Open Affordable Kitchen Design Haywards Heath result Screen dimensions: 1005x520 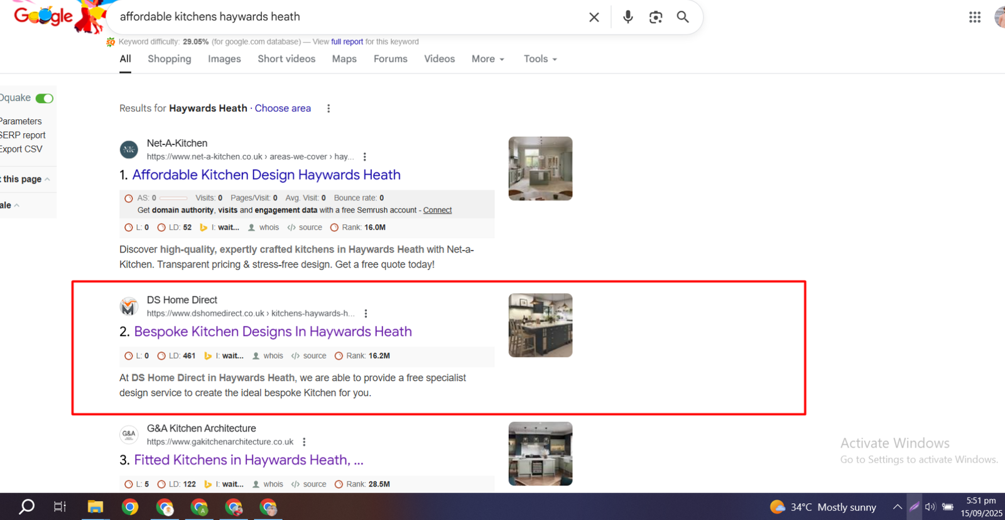click(x=266, y=175)
